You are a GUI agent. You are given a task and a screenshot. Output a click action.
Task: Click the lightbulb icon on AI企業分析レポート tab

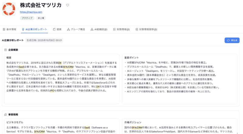pyautogui.click(x=23, y=30)
